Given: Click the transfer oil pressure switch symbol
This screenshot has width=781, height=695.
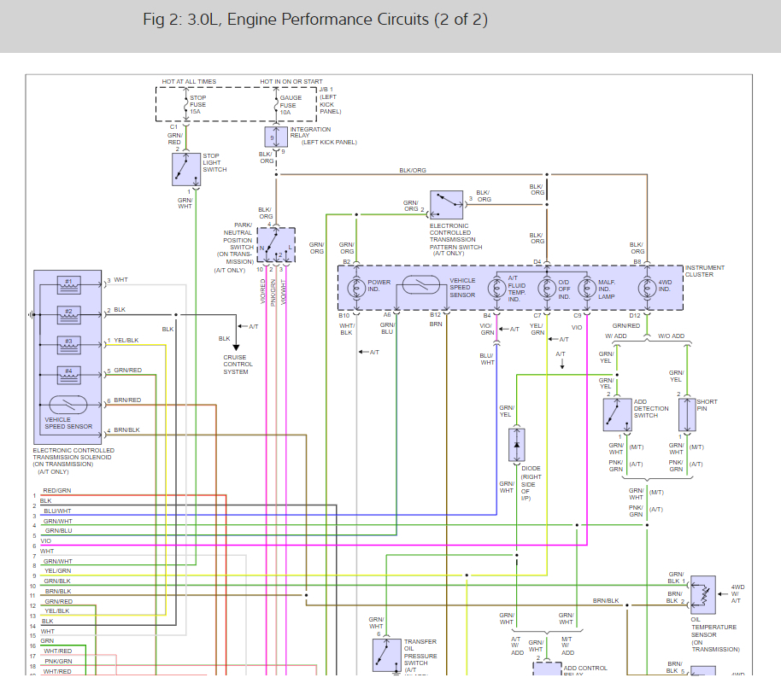Looking at the screenshot, I should click(x=386, y=655).
